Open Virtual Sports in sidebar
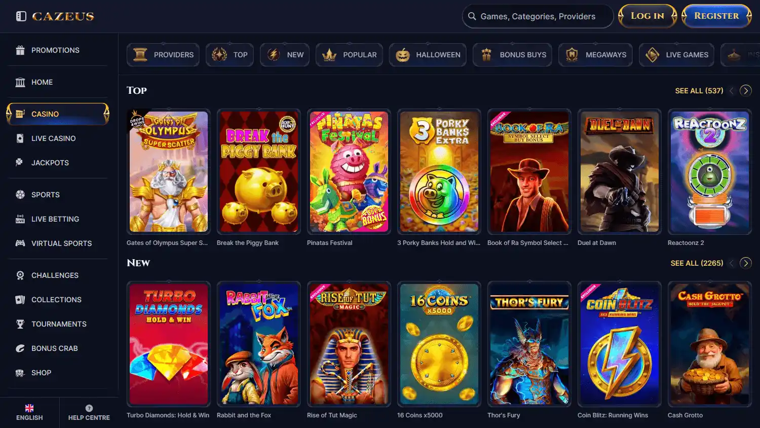 pos(58,243)
